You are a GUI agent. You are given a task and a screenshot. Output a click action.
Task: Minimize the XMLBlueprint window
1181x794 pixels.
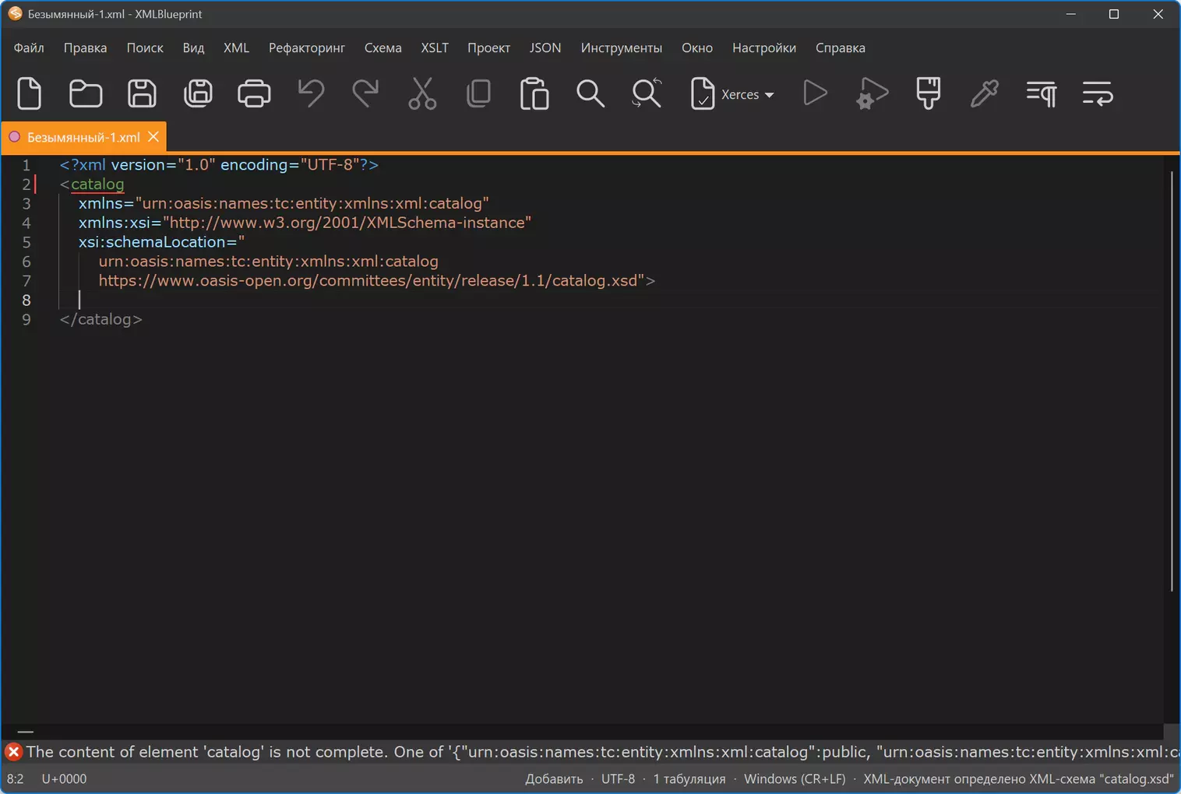coord(1071,14)
